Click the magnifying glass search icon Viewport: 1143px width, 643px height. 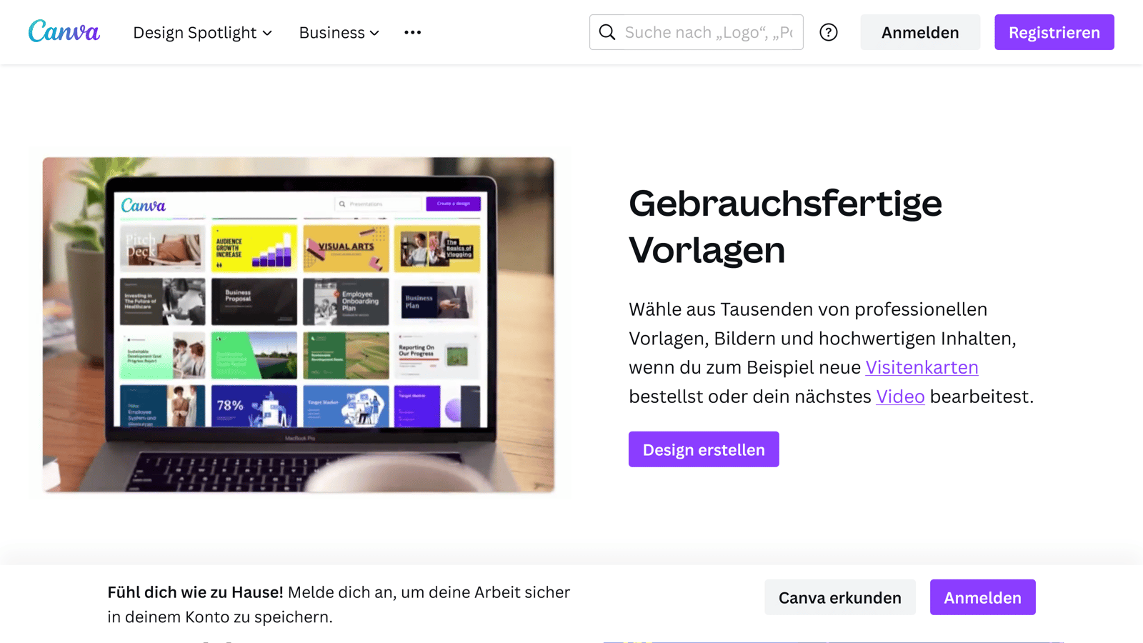[x=607, y=32]
